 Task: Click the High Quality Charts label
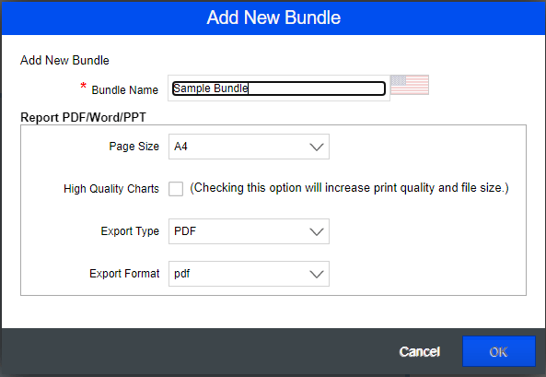pos(111,189)
